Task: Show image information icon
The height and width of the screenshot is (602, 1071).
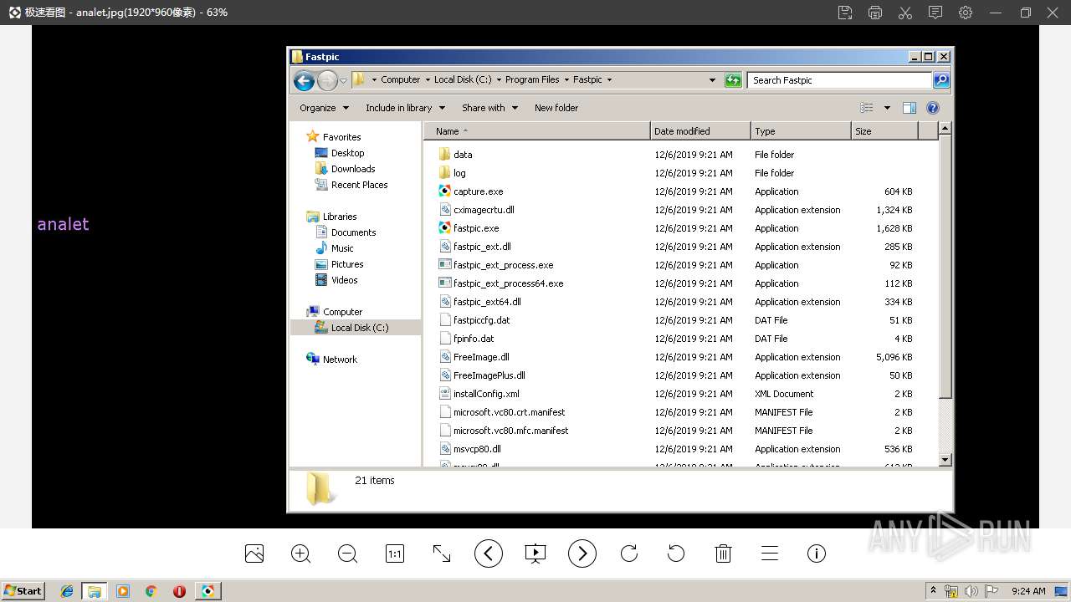Action: point(817,554)
